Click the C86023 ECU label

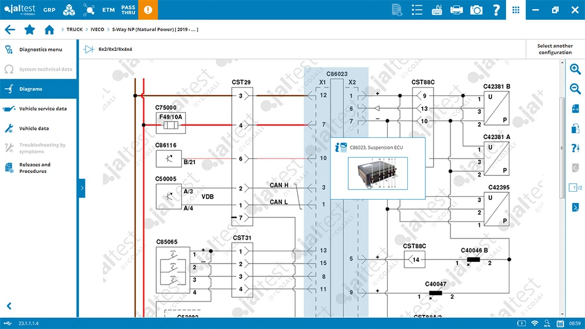(337, 74)
